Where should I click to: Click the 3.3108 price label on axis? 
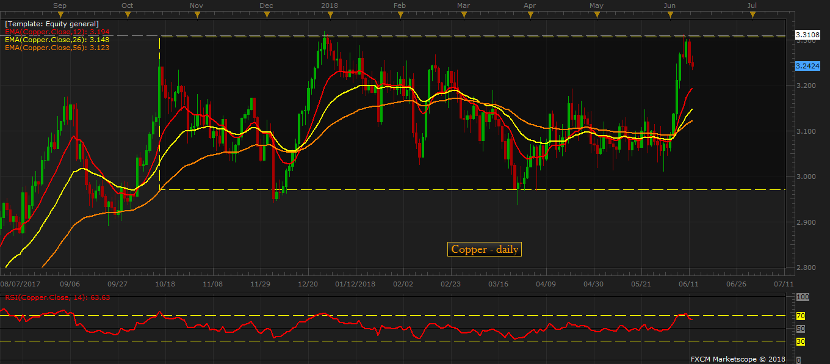click(807, 35)
